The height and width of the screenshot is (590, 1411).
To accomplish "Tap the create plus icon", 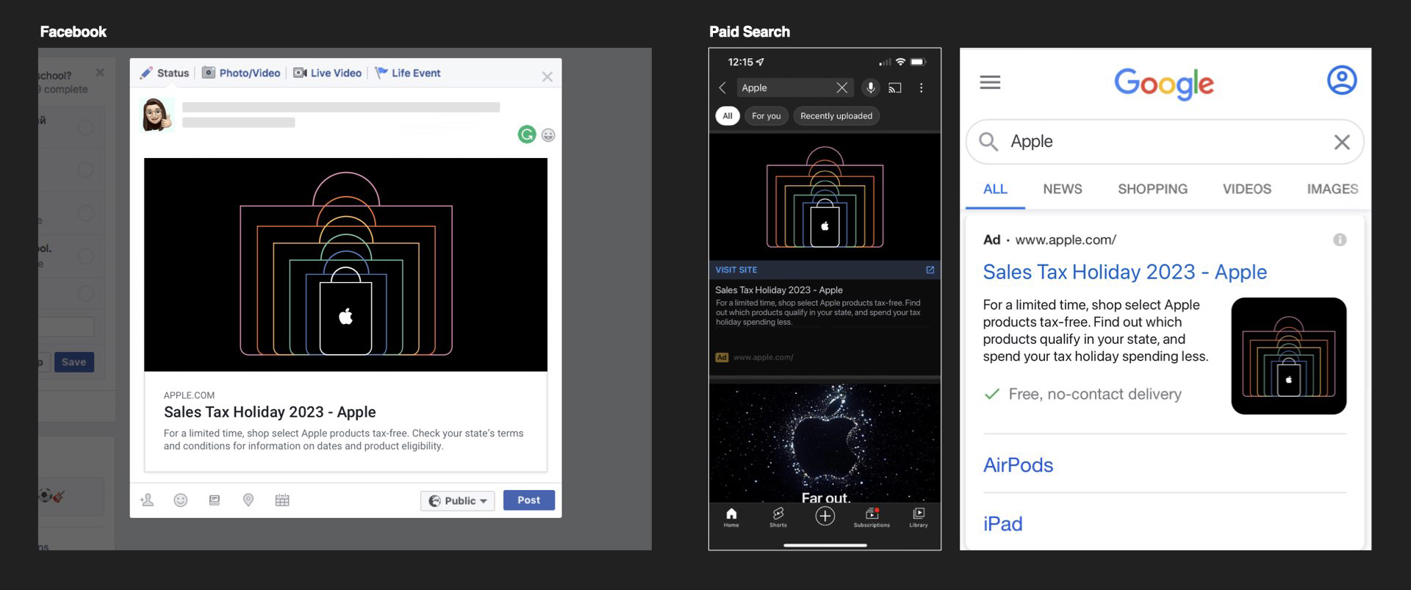I will [825, 517].
